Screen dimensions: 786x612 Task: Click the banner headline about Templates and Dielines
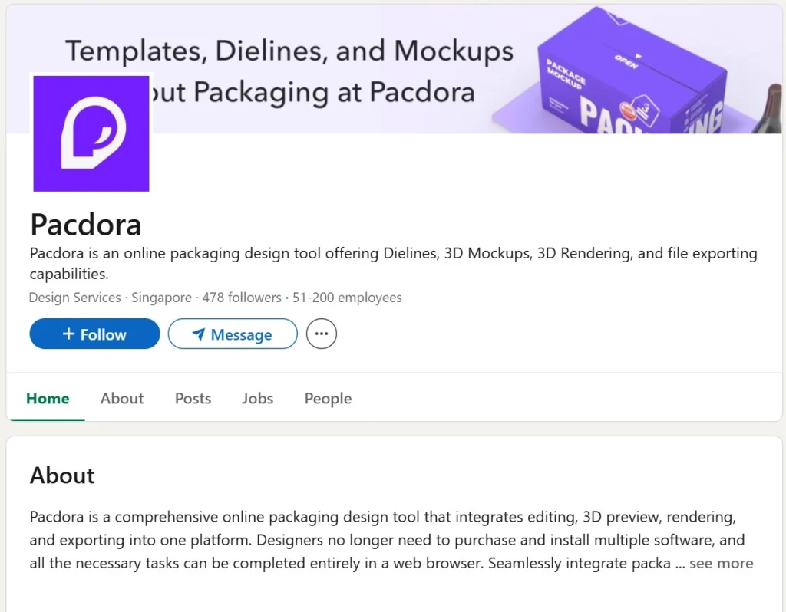(x=289, y=51)
